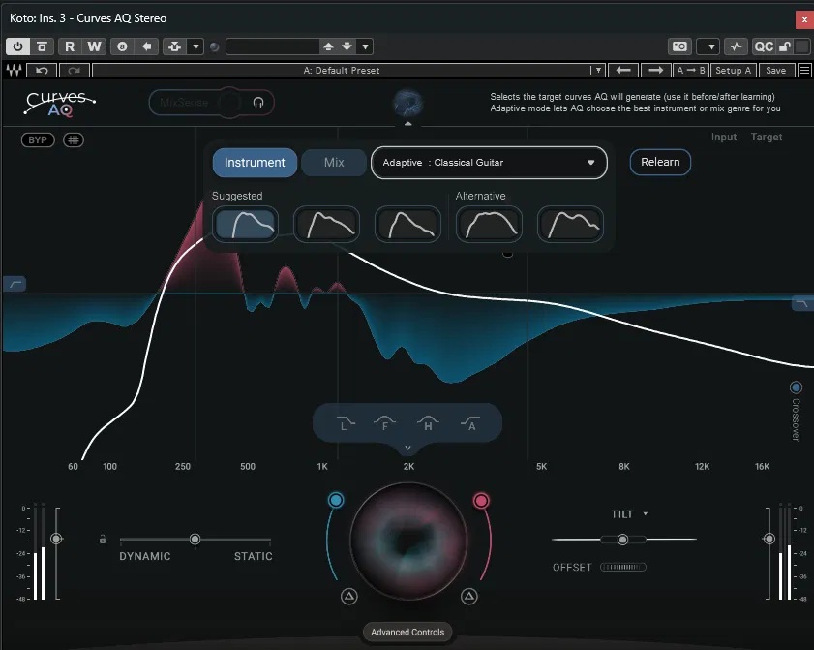Select the second Alternative curve thumbnail

click(x=570, y=224)
